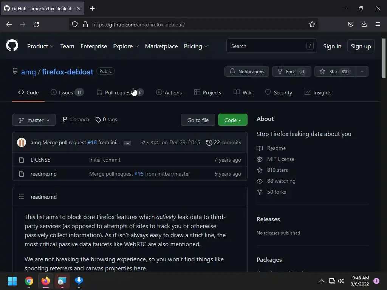Viewport: 387px width, 290px height.
Task: Open notification center badge
Action: [376, 281]
